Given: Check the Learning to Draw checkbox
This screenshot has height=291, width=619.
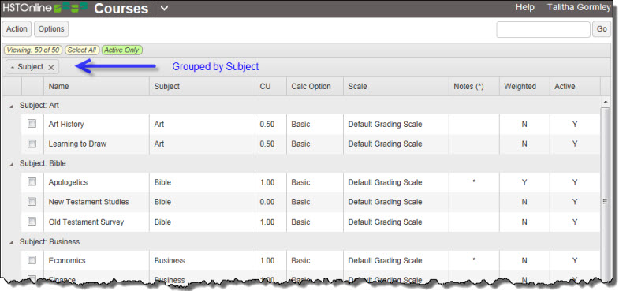Looking at the screenshot, I should [x=32, y=144].
